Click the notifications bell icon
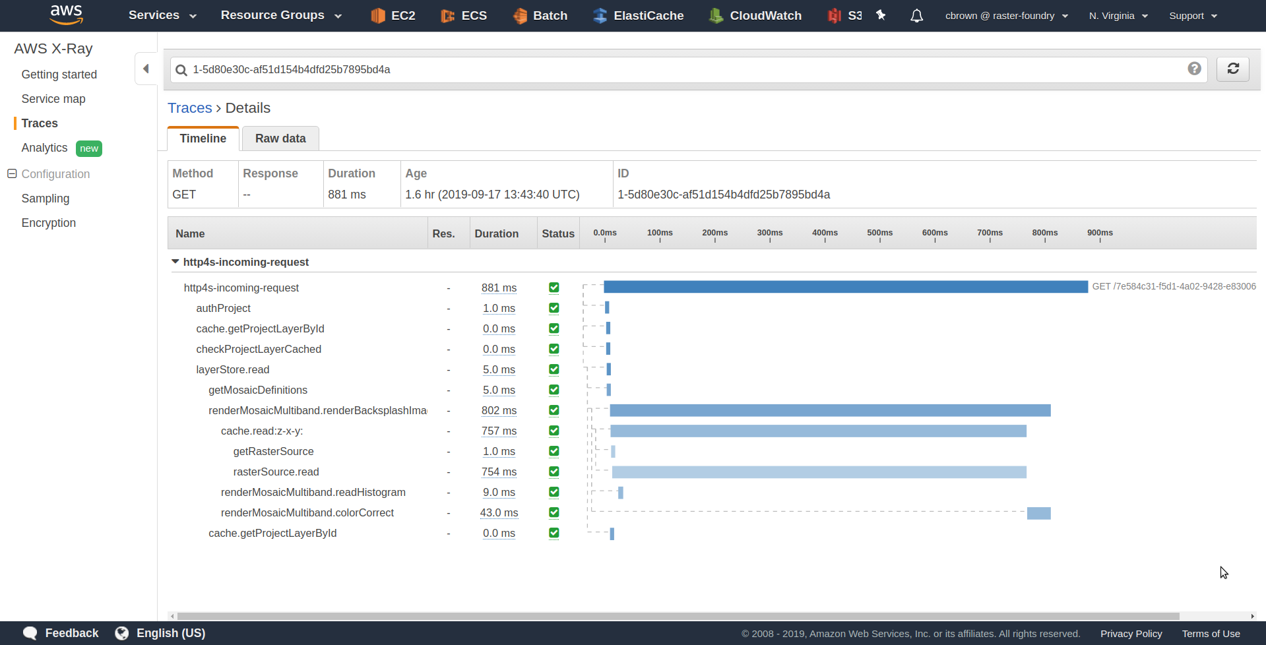This screenshot has width=1266, height=645. point(916,15)
